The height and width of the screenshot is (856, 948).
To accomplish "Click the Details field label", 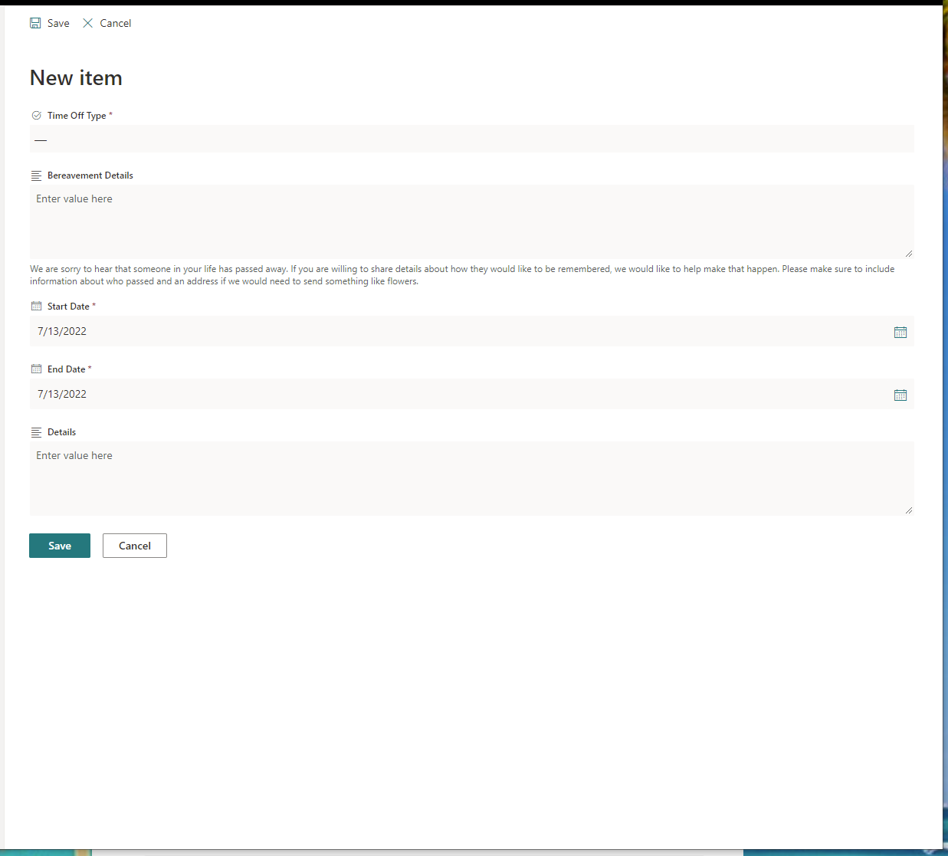I will tap(61, 432).
